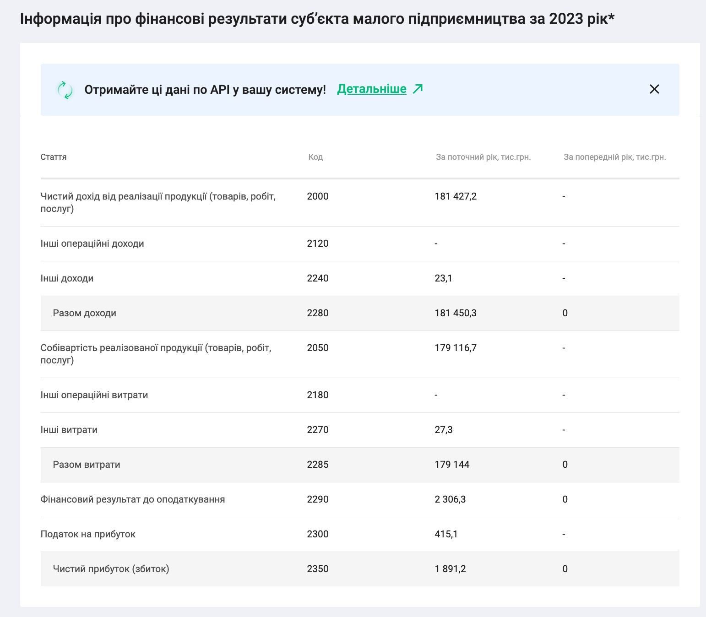Click value 2 306,3
The height and width of the screenshot is (617, 706).
pos(450,499)
